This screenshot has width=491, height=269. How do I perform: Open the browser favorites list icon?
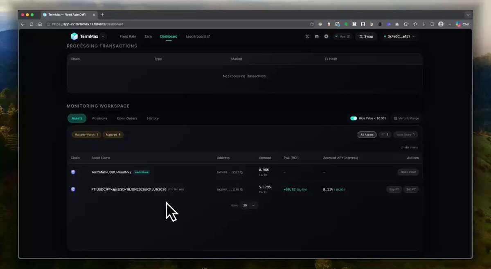coord(415,24)
